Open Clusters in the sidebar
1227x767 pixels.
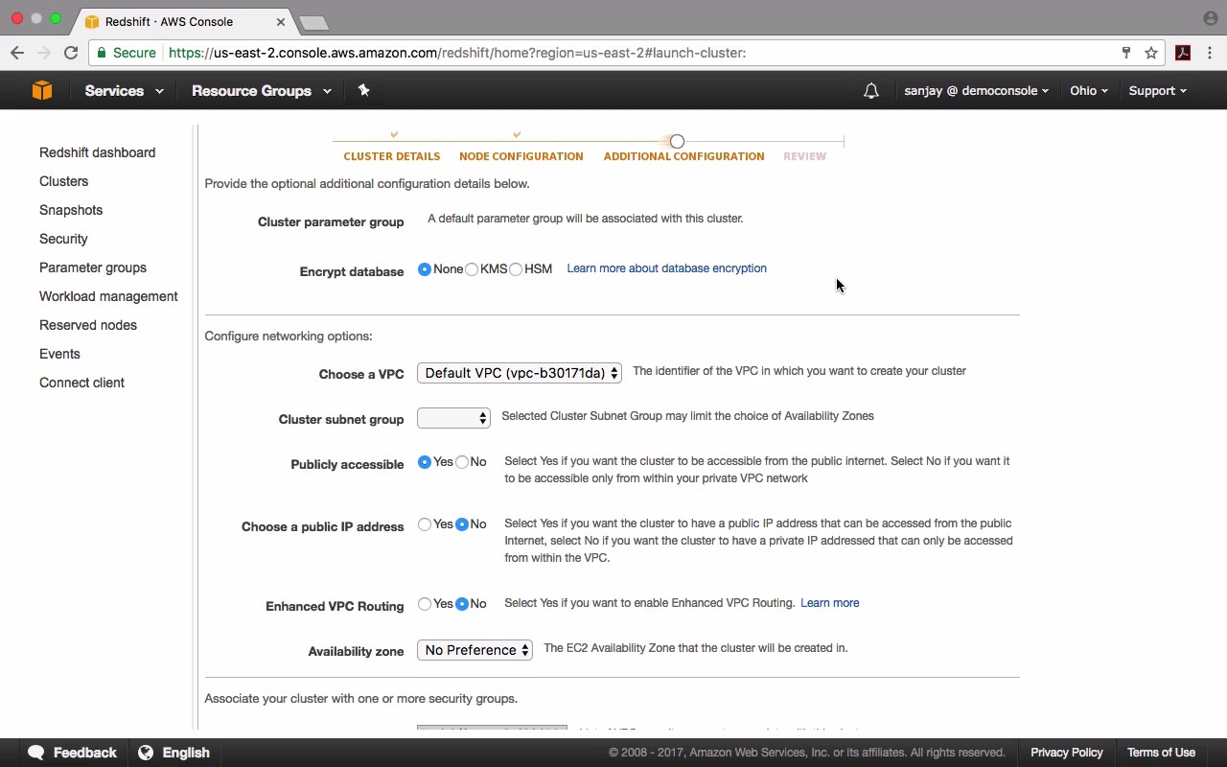click(x=63, y=181)
